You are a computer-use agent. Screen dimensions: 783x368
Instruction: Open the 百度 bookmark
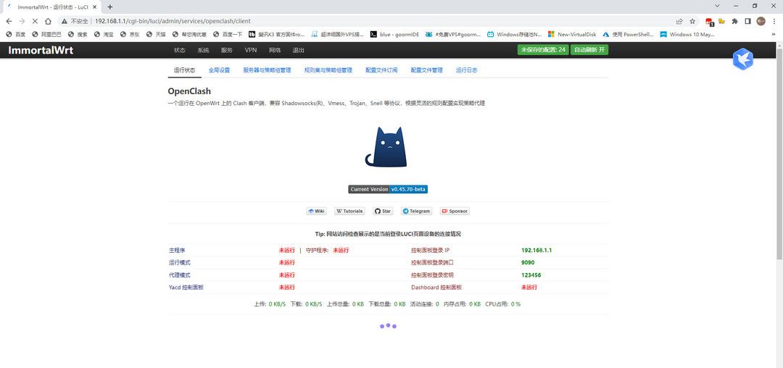[x=15, y=34]
